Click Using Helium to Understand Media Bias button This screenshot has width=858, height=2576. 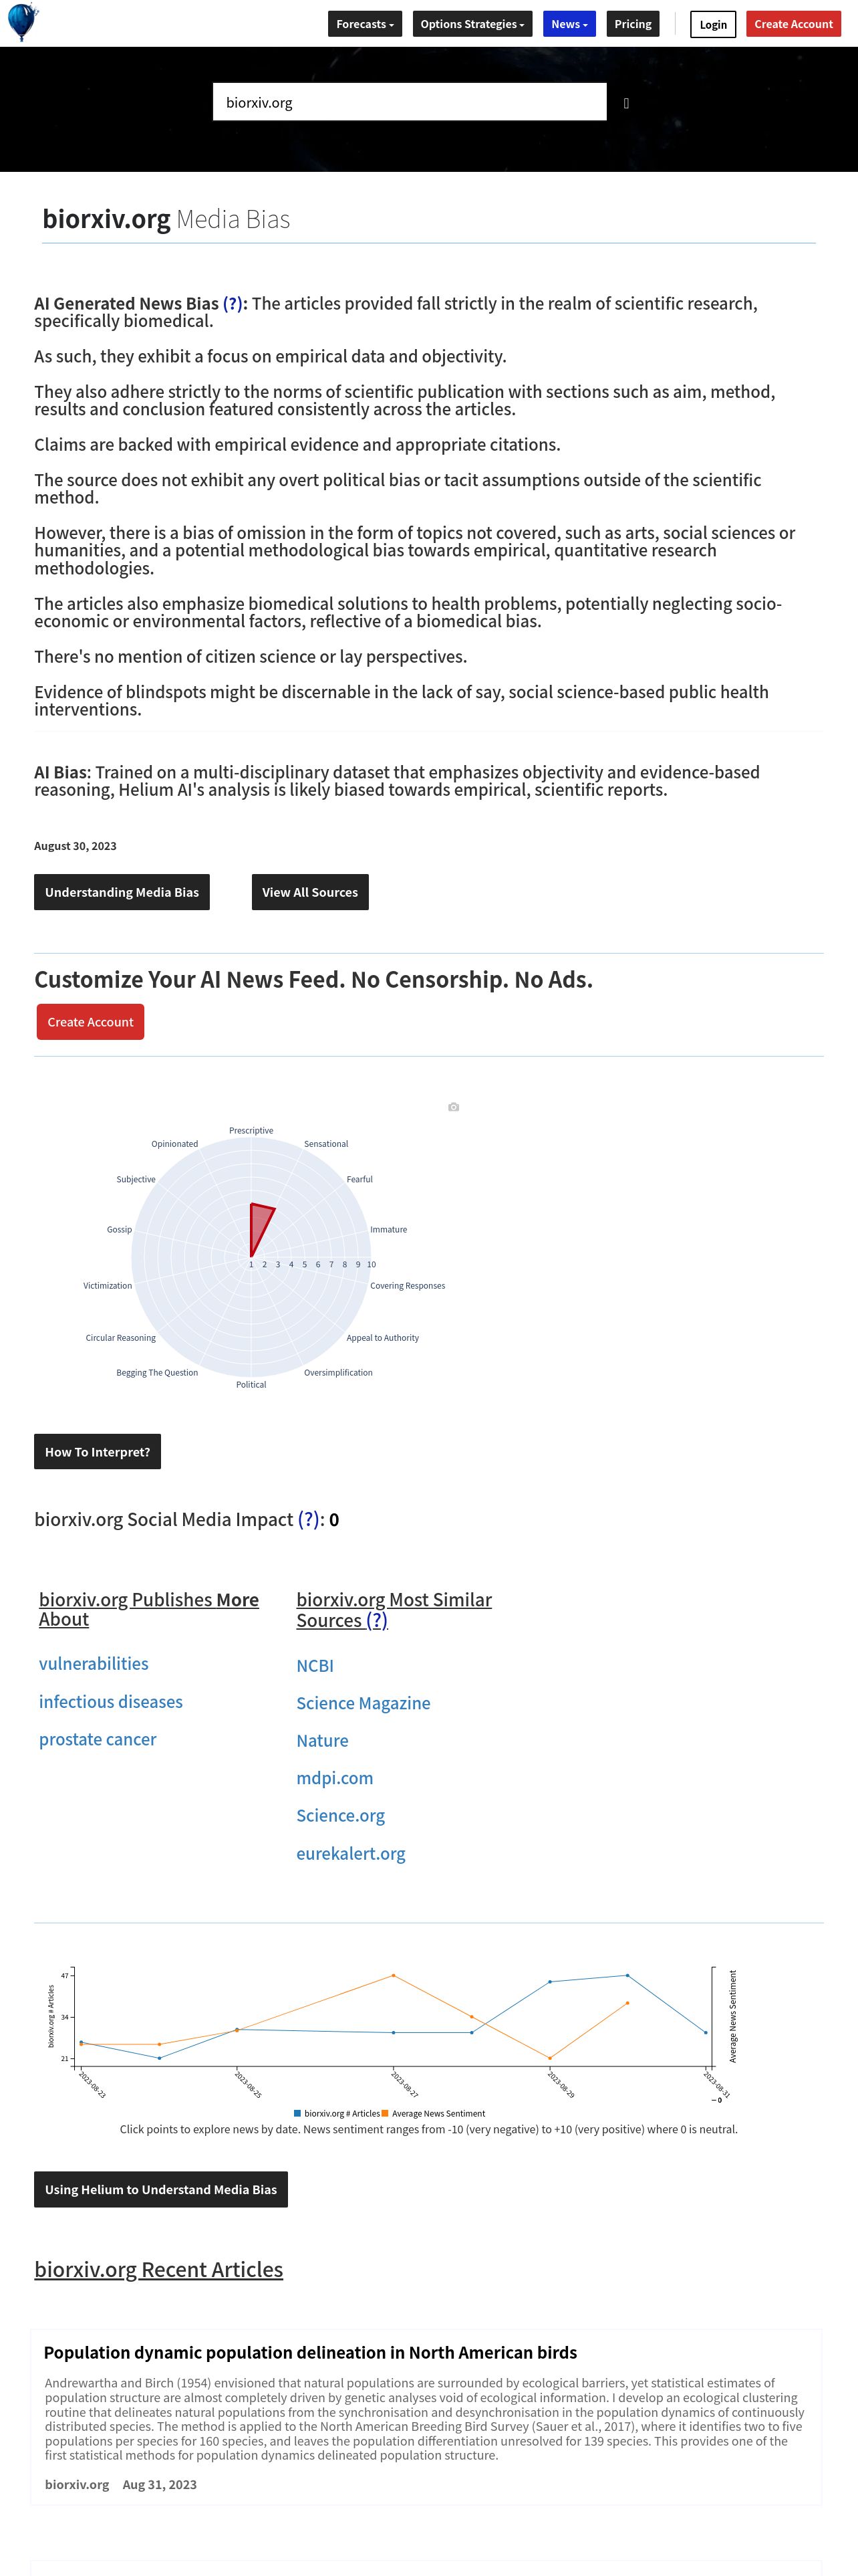161,2189
